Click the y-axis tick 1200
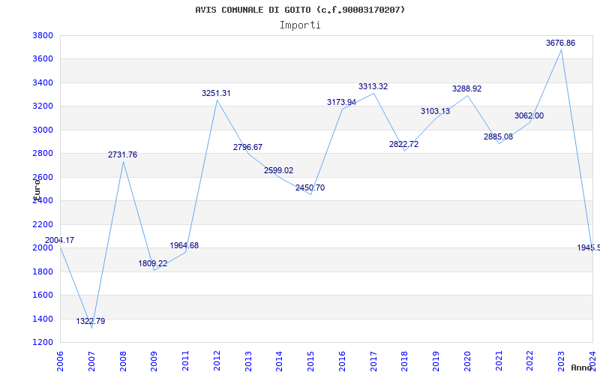Viewport: 600px width, 375px height. [43, 342]
